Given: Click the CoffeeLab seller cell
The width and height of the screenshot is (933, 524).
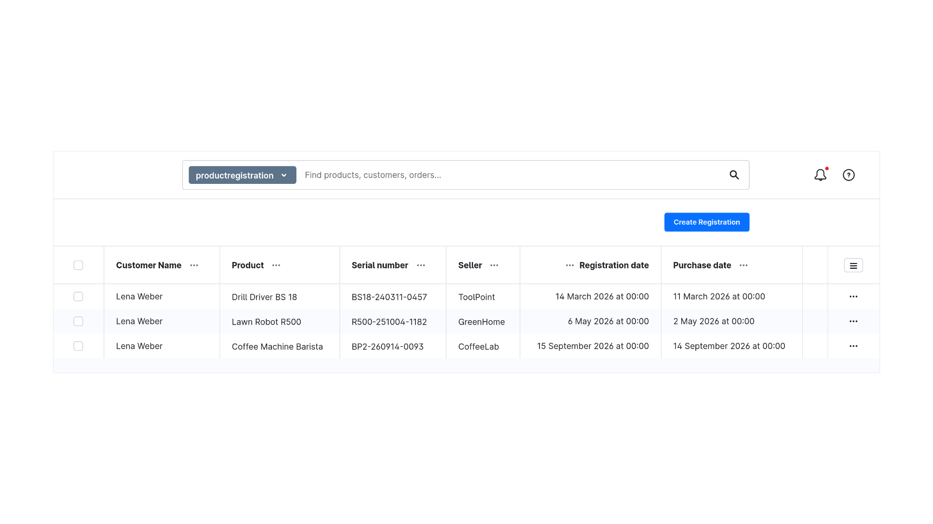Looking at the screenshot, I should click(479, 346).
